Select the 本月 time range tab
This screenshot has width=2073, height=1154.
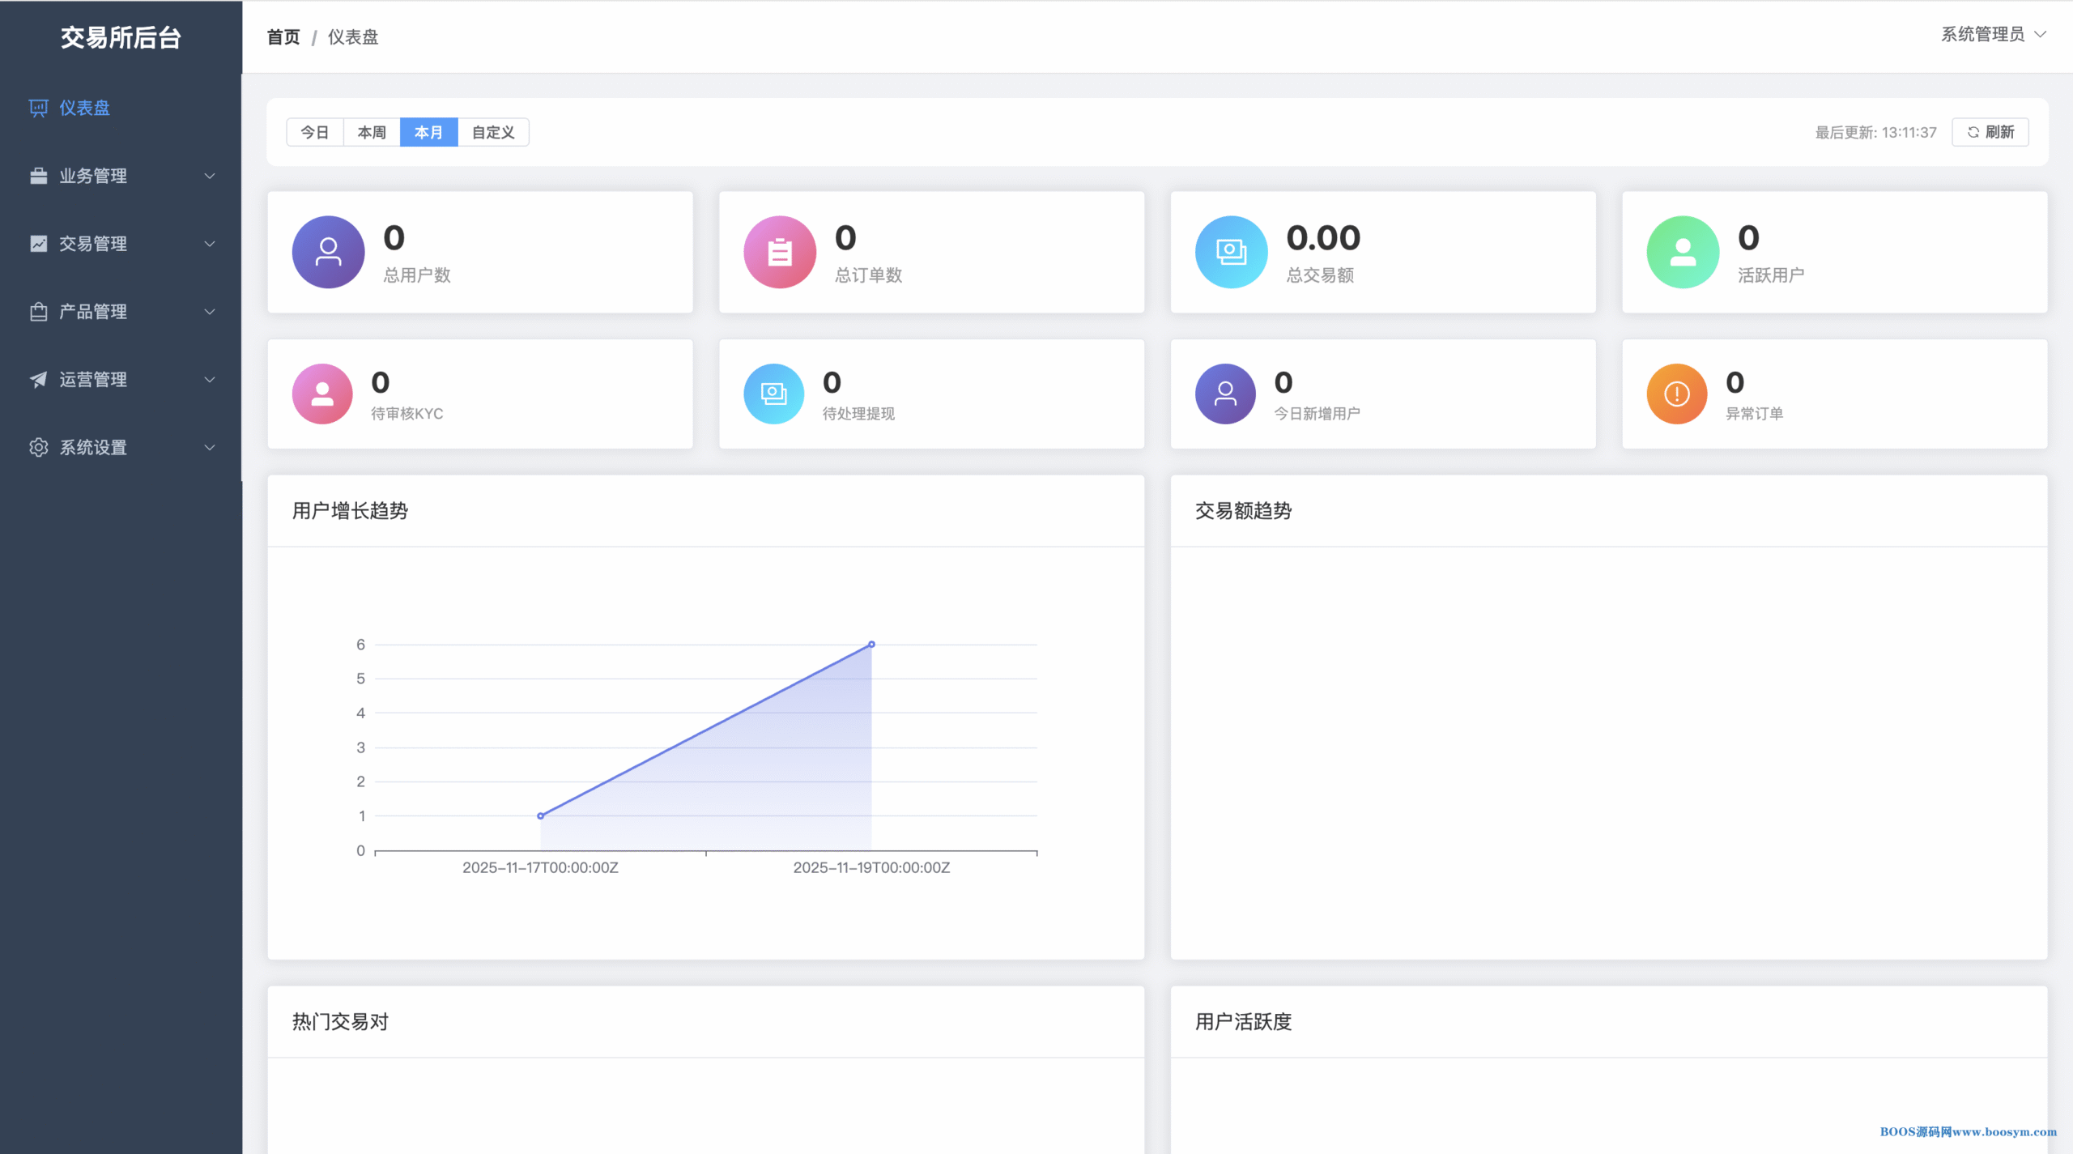click(428, 132)
